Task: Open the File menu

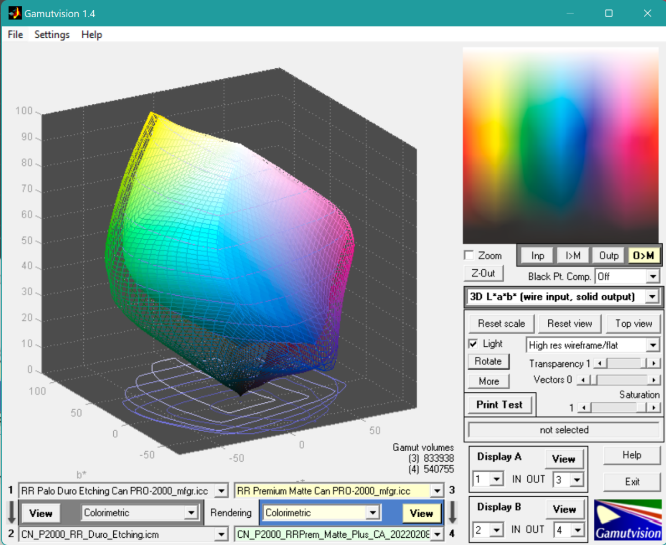Action: coord(16,34)
